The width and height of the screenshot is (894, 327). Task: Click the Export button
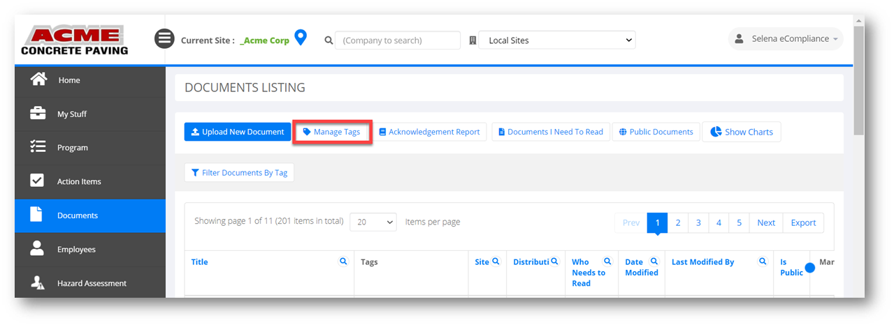(803, 222)
